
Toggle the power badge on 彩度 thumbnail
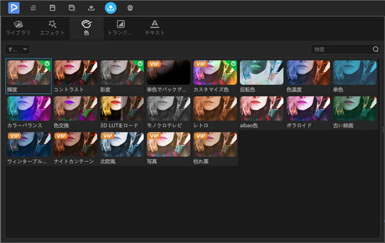pyautogui.click(x=140, y=64)
